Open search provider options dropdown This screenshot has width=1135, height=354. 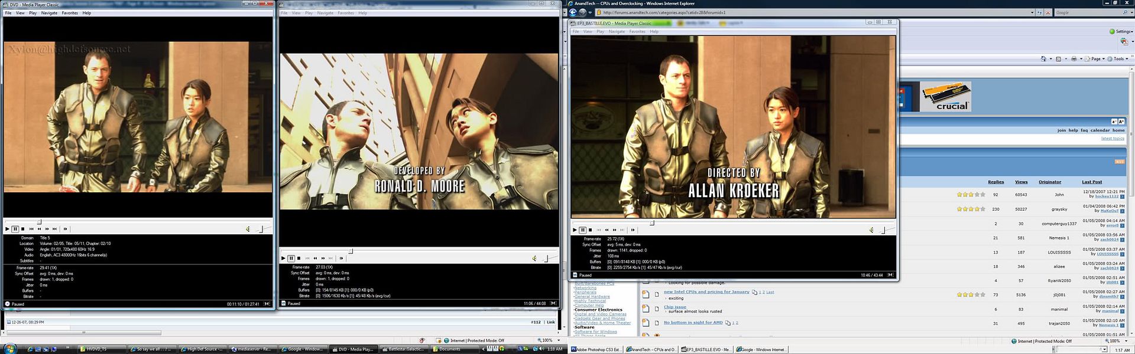1130,12
